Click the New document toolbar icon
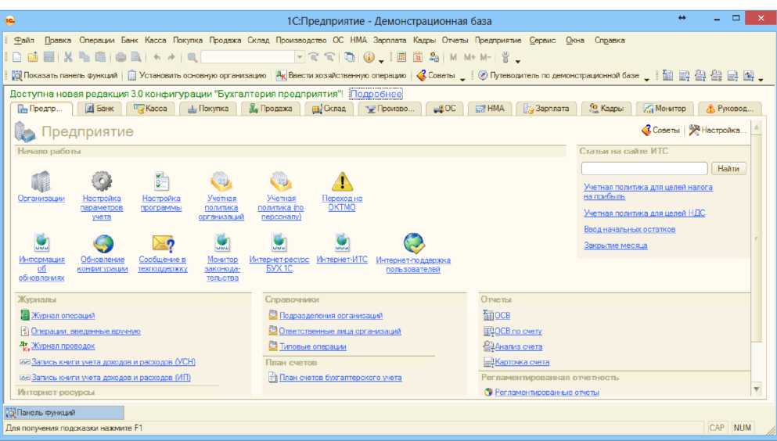777x441 pixels. click(17, 57)
